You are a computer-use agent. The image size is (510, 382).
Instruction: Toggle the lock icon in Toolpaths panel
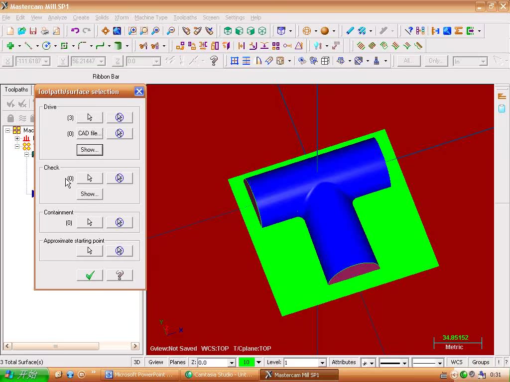(x=11, y=118)
